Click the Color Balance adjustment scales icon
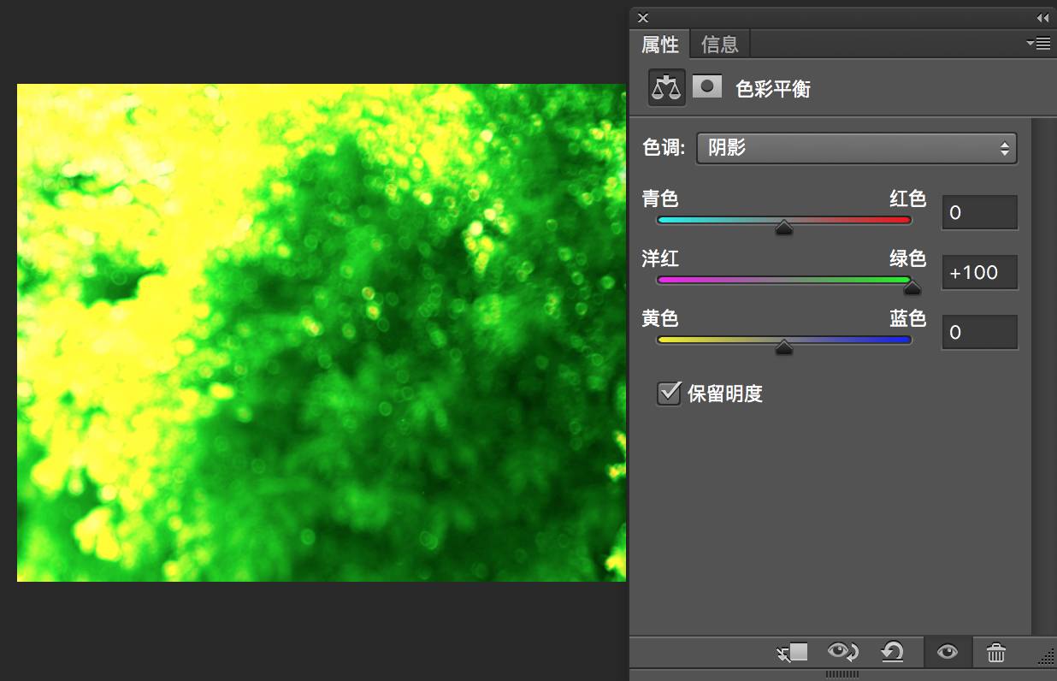This screenshot has width=1057, height=681. pos(667,87)
